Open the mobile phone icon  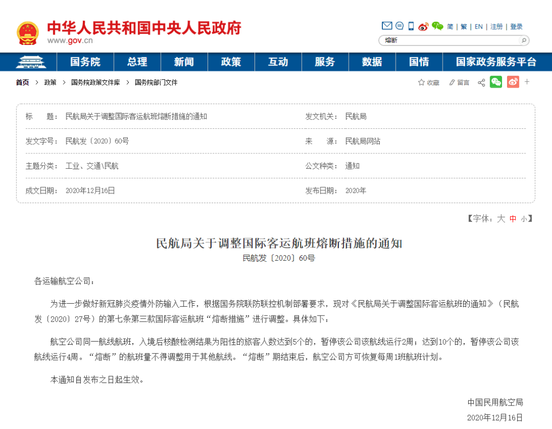pos(411,26)
